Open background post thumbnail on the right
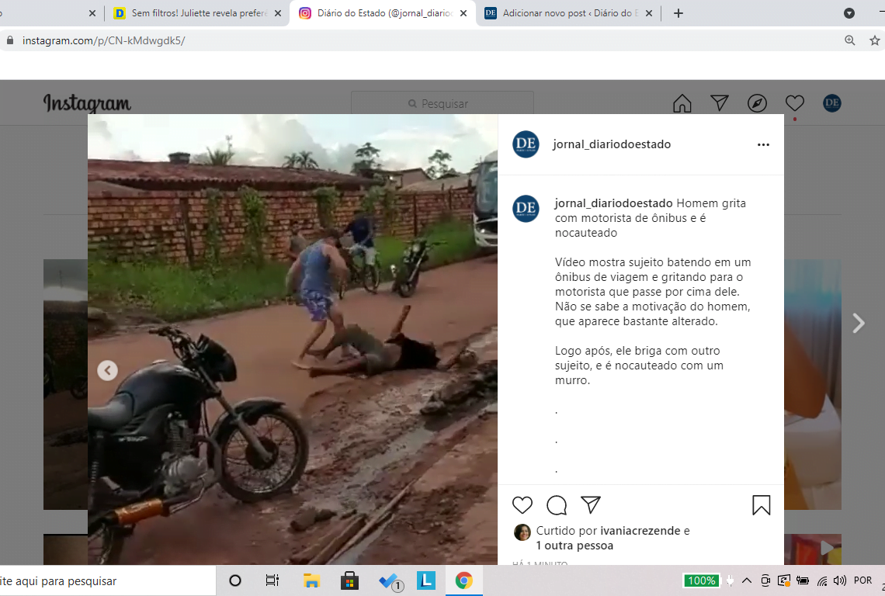885x596 pixels. pos(813,384)
